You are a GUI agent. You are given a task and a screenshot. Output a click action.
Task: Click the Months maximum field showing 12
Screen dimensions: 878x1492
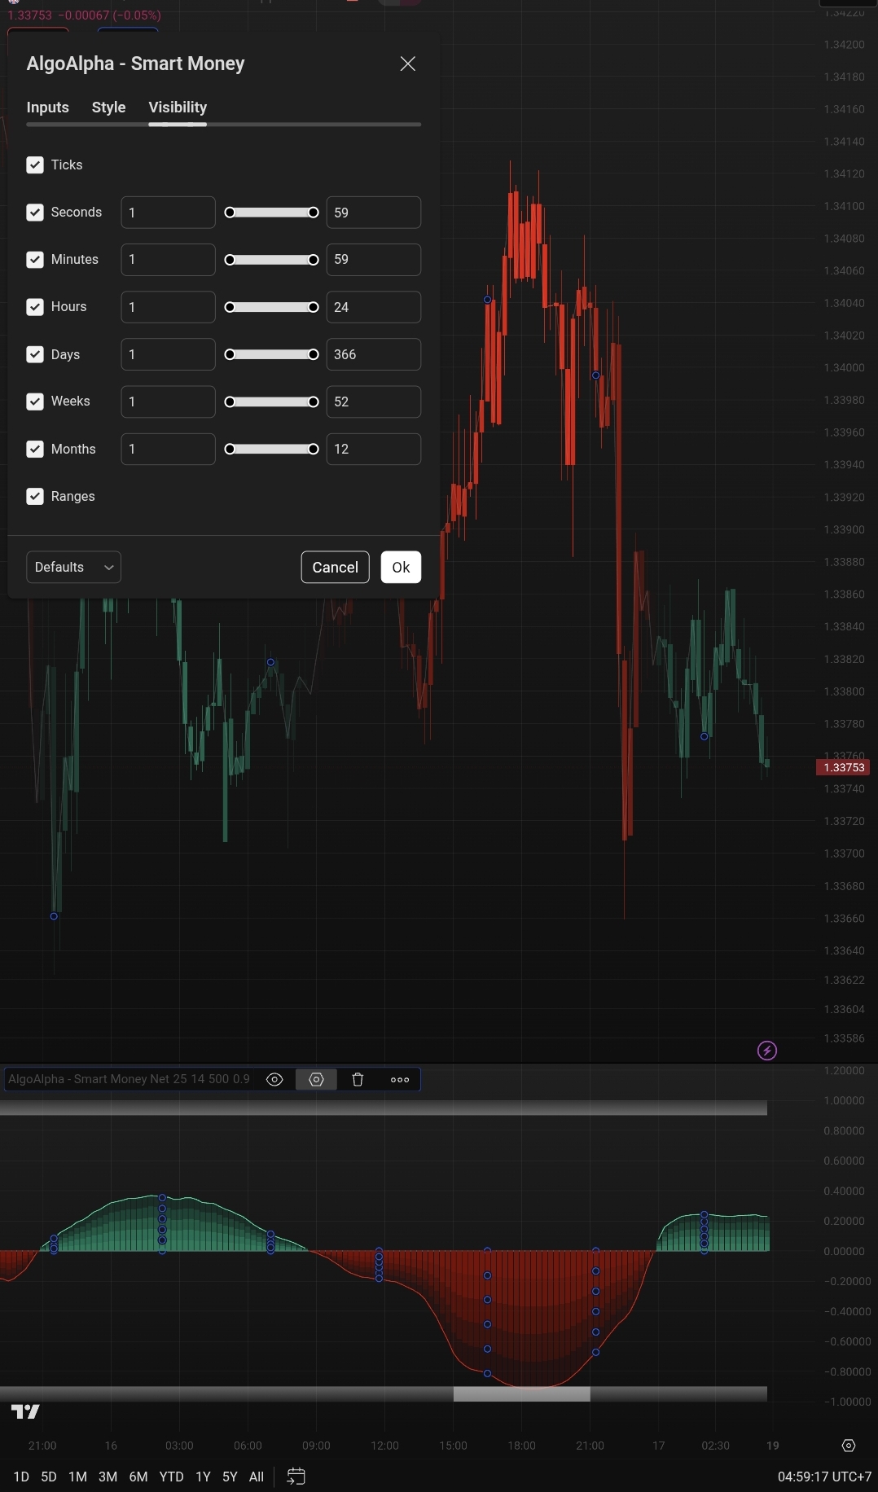[x=374, y=449]
